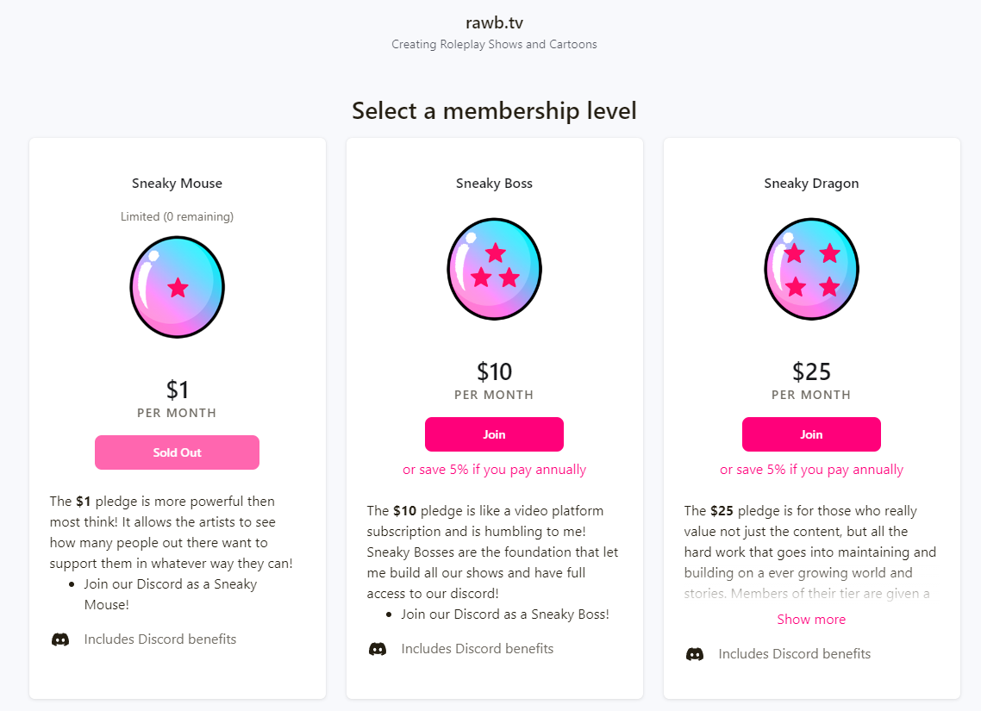Click the Sneaky Mouse tier title
Screen dimensions: 981x711
click(177, 184)
